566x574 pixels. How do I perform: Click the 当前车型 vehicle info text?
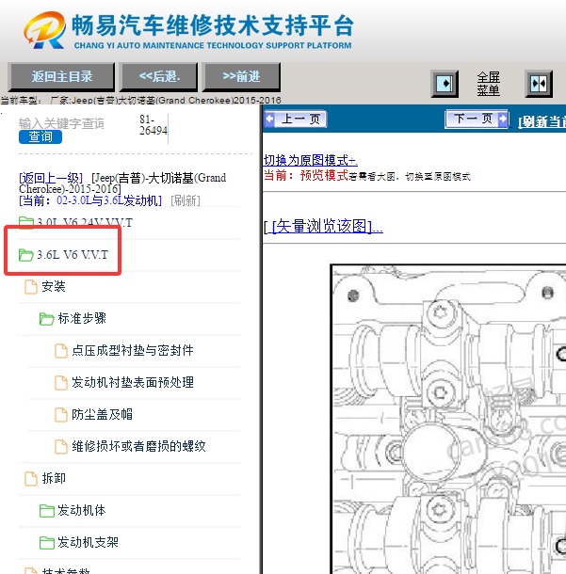(140, 100)
